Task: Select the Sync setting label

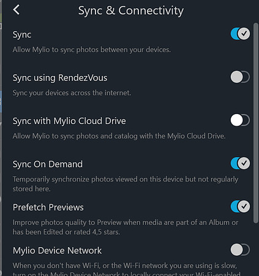Action: click(x=22, y=35)
